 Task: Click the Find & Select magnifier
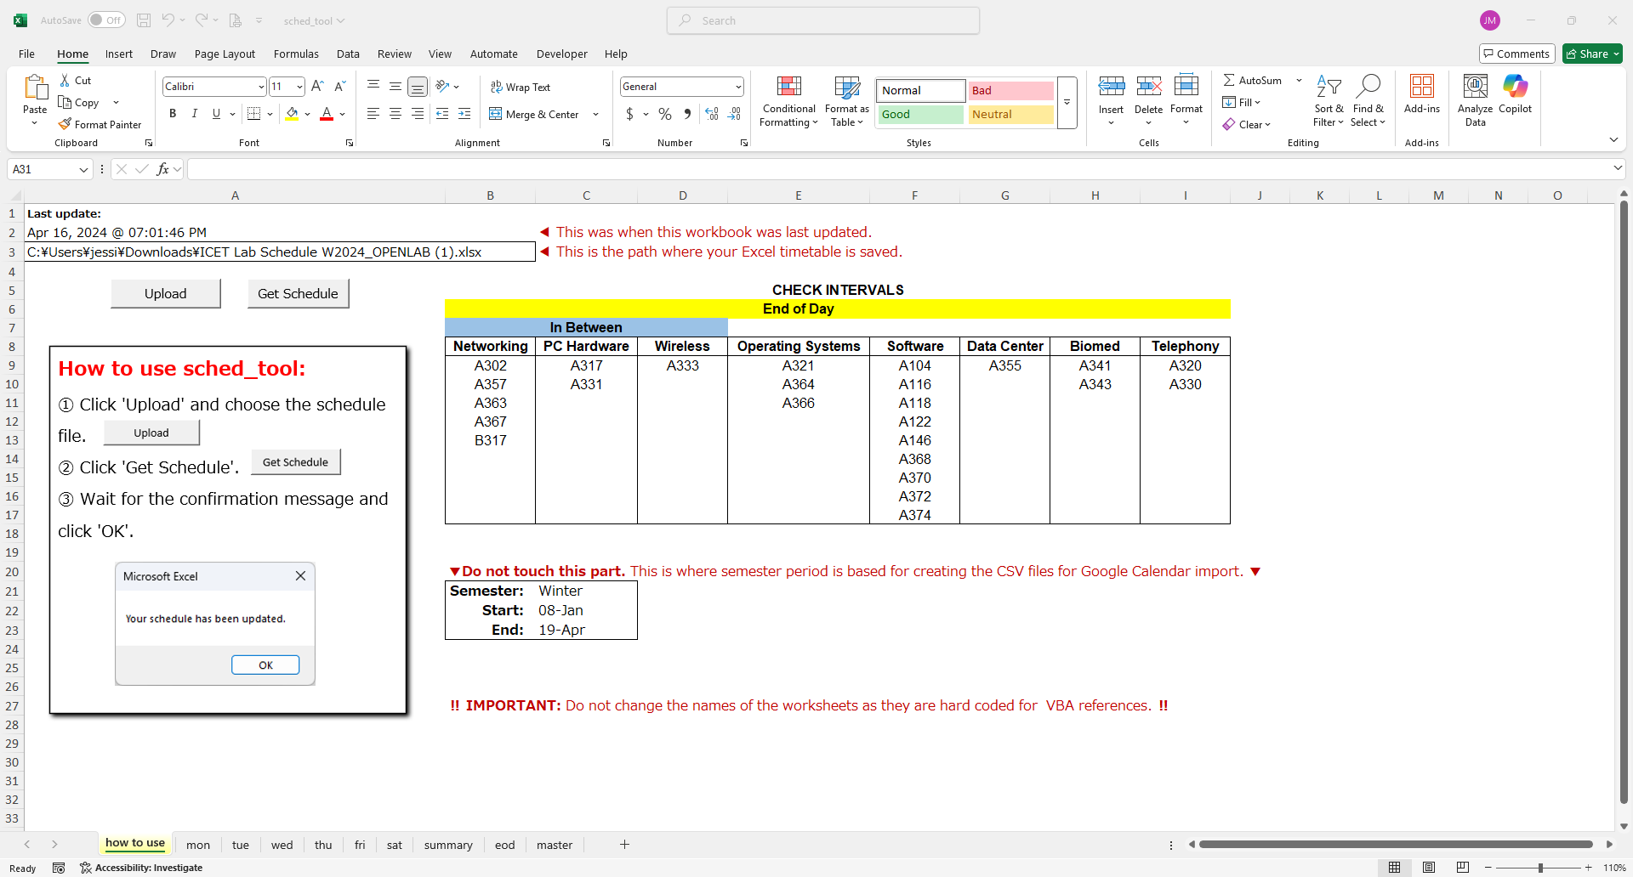1368,87
